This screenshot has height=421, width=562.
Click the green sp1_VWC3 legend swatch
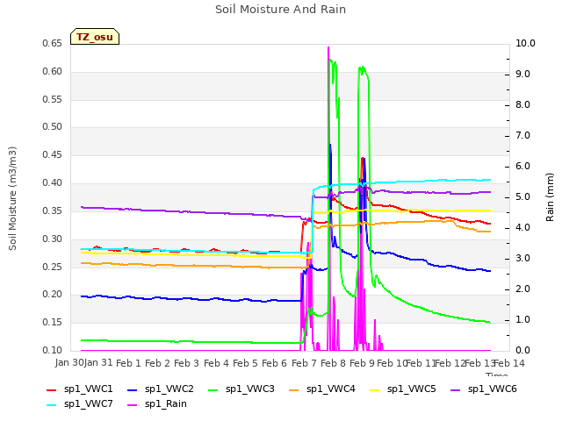(213, 390)
